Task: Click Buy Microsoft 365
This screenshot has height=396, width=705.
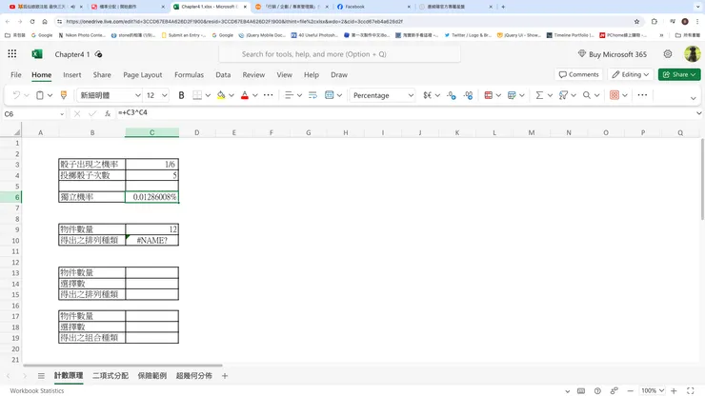Action: 613,54
